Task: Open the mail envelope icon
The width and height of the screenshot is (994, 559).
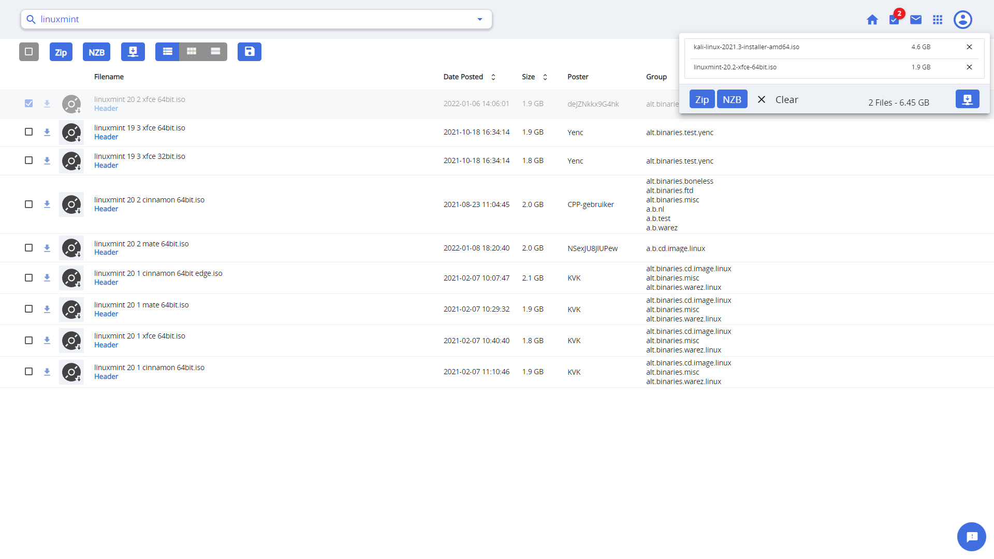Action: pyautogui.click(x=916, y=20)
